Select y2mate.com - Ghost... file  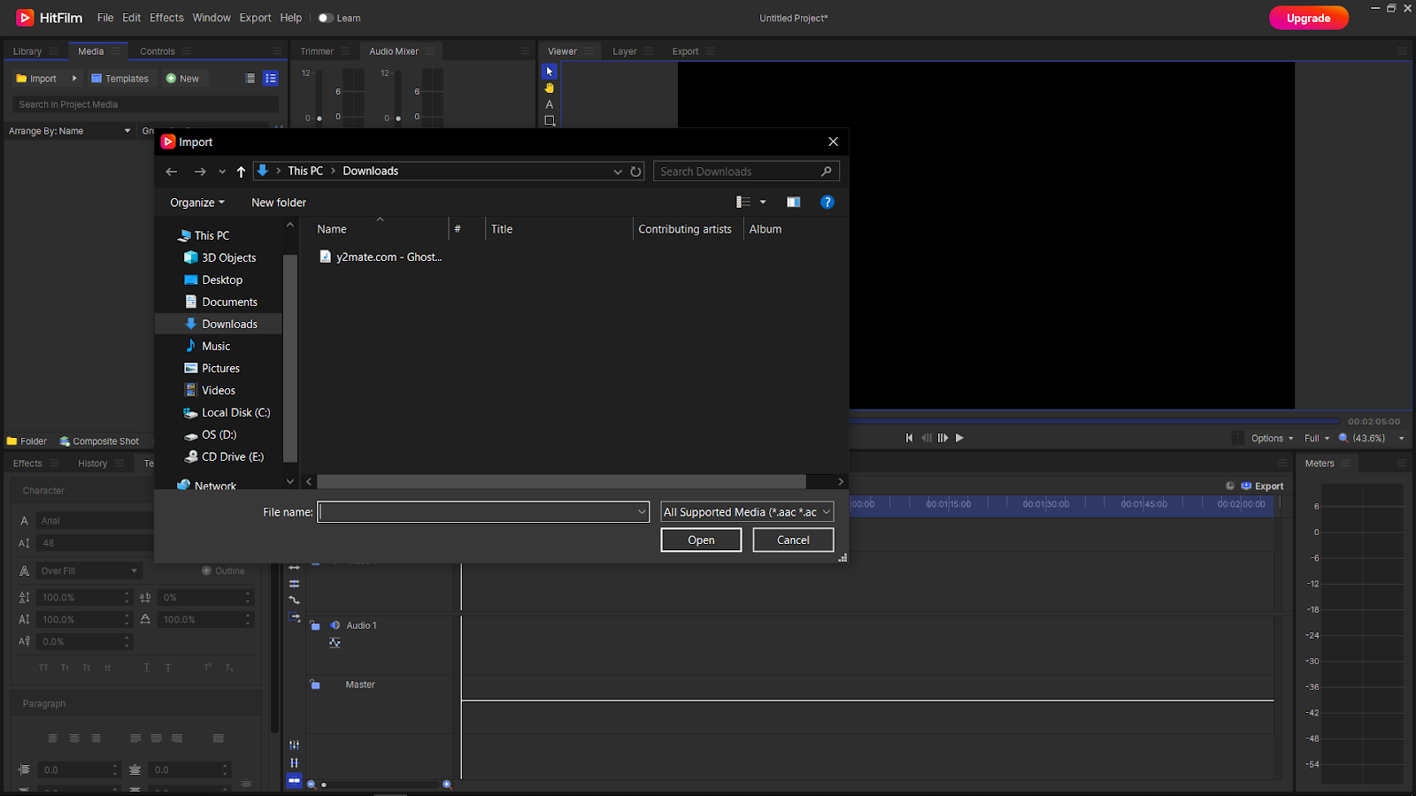coord(381,256)
